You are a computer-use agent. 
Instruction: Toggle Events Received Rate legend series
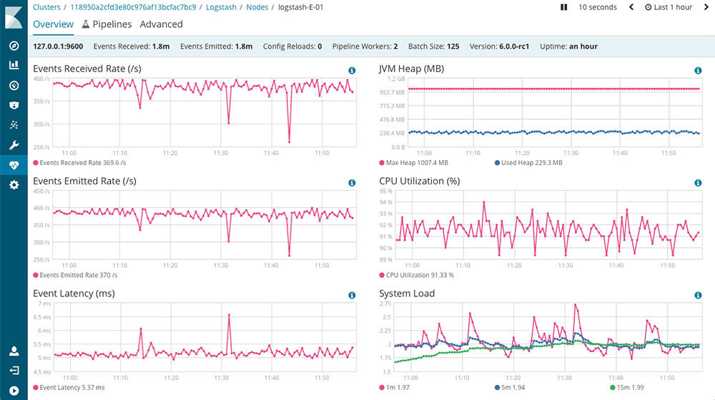(x=79, y=163)
